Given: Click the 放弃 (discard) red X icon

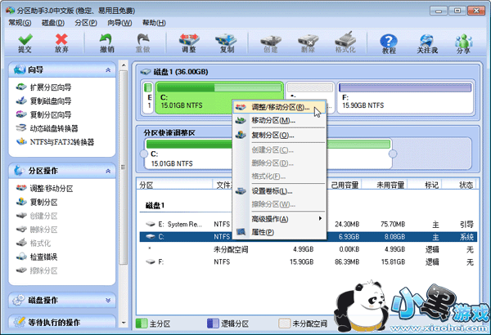Looking at the screenshot, I should (x=61, y=43).
